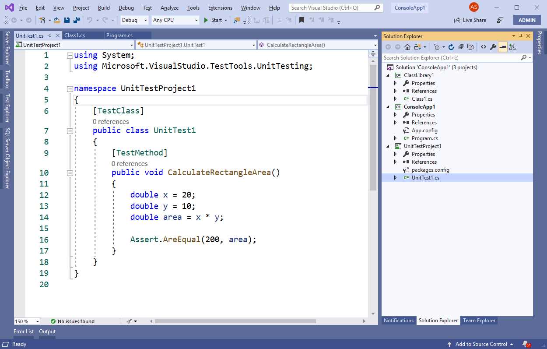Click Undo arrow in toolbar
Image resolution: width=547 pixels, height=349 pixels.
click(90, 20)
